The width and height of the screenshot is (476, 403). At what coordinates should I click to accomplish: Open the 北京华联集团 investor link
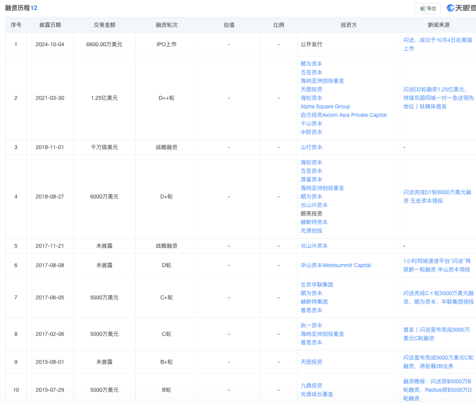click(316, 285)
